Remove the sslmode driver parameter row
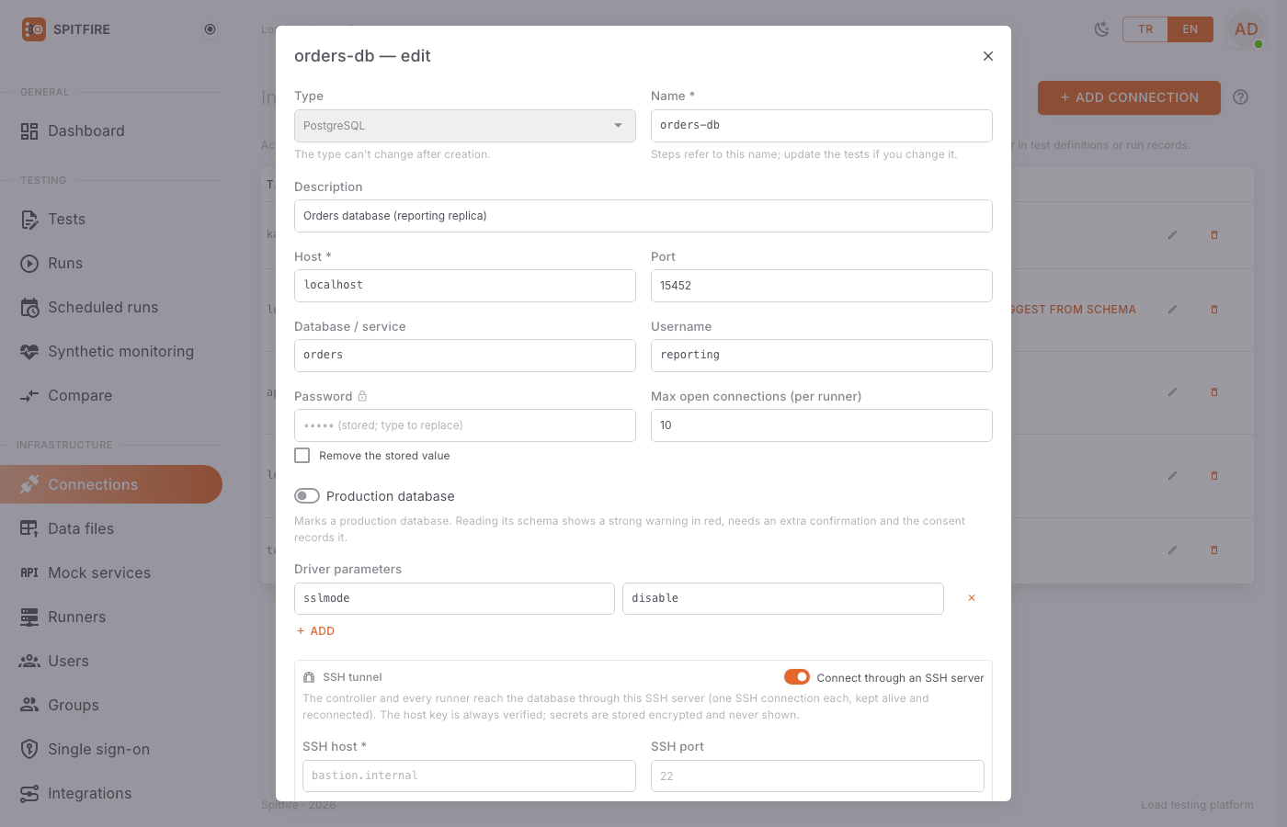The height and width of the screenshot is (827, 1287). click(x=971, y=598)
